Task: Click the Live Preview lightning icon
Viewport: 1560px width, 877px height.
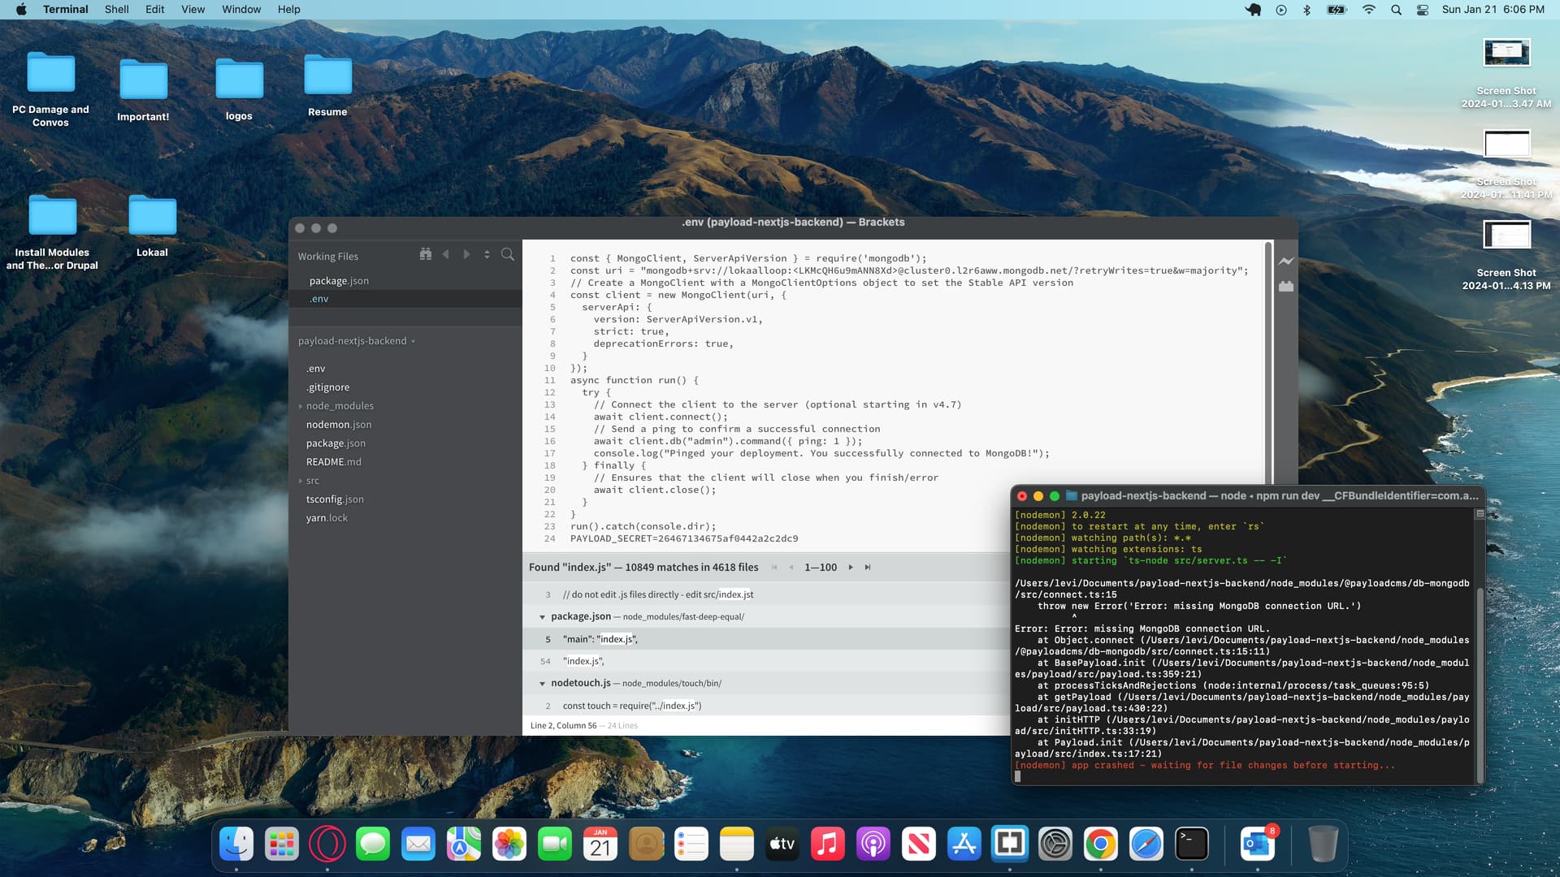Action: (1285, 261)
